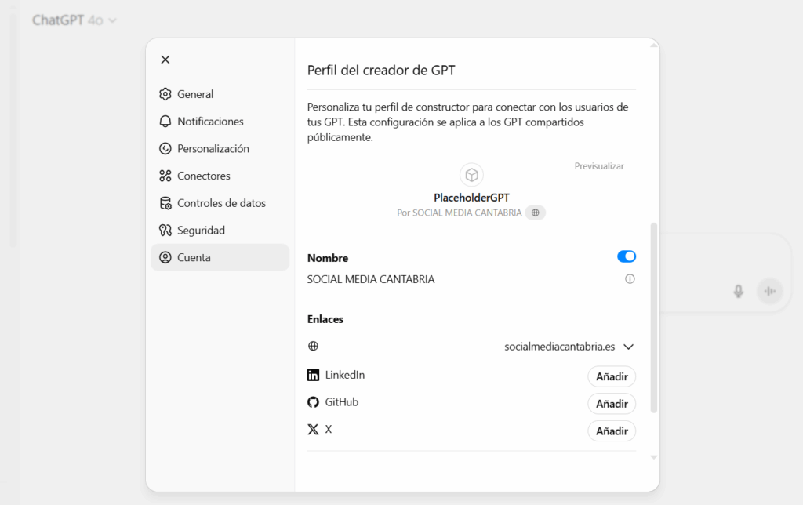This screenshot has height=505, width=803.
Task: Click the microphone dictation icon
Action: click(738, 291)
